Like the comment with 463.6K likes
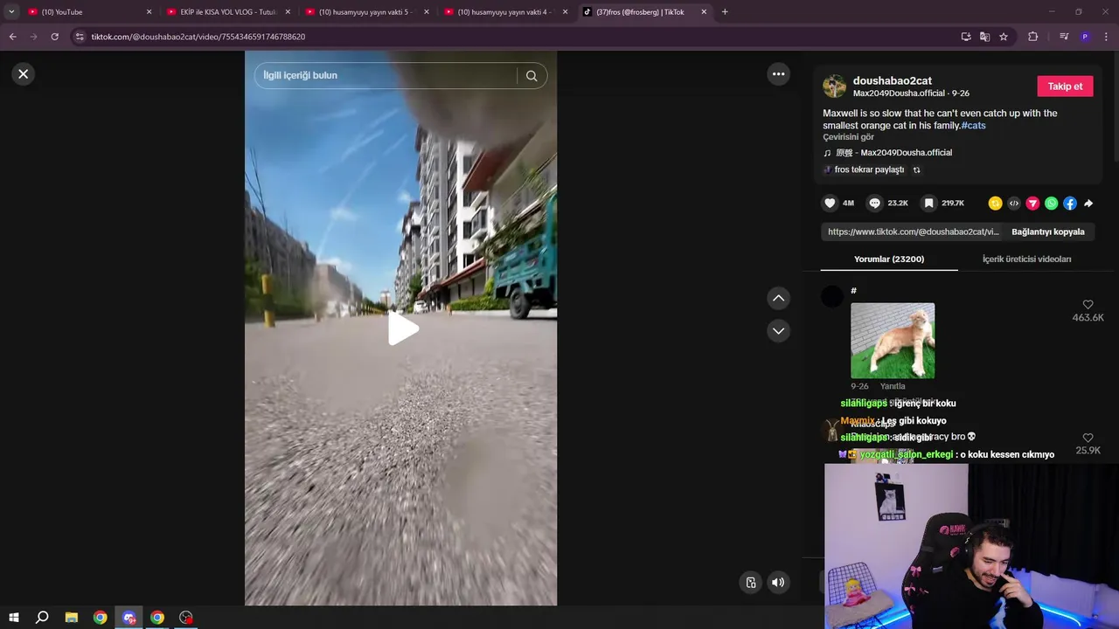 [x=1088, y=305]
